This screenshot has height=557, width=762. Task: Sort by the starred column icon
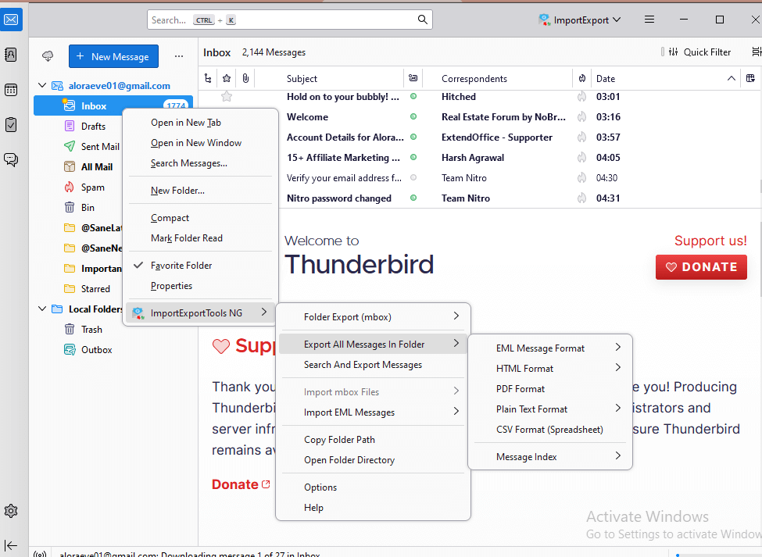[227, 78]
